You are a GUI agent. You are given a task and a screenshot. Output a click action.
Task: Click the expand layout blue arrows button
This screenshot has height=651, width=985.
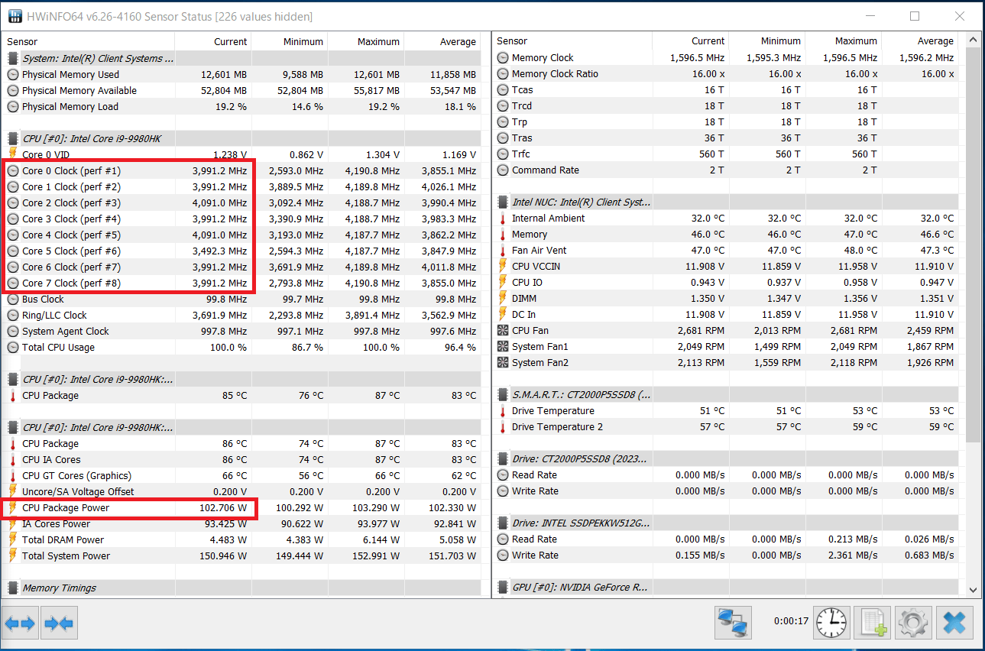pos(21,624)
